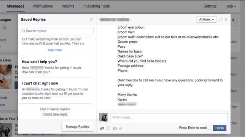Close the message conversation window

click(x=226, y=19)
